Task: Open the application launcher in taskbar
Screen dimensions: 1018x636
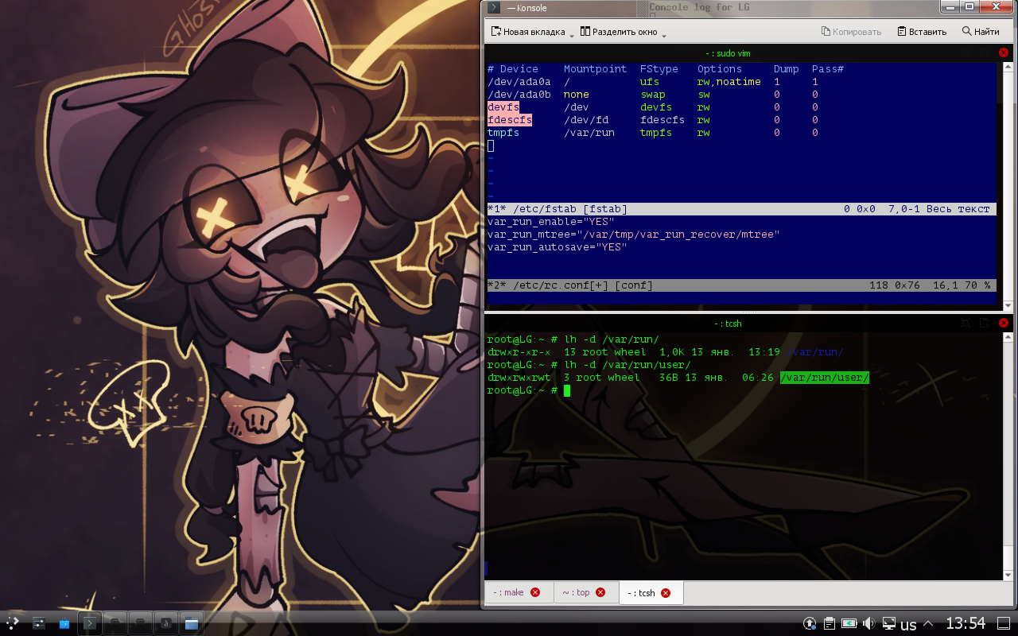Action: [14, 624]
